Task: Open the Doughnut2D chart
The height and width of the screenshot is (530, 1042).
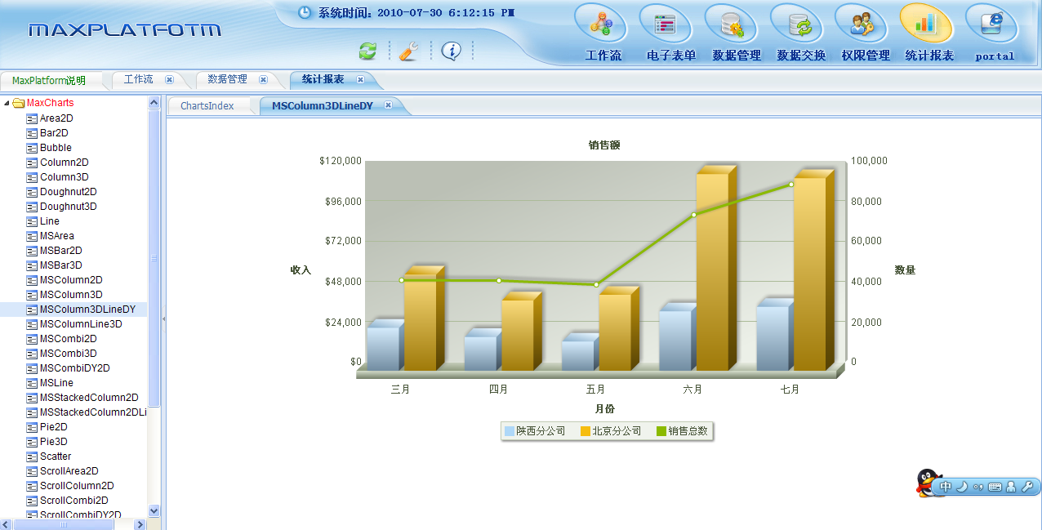Action: click(x=69, y=192)
